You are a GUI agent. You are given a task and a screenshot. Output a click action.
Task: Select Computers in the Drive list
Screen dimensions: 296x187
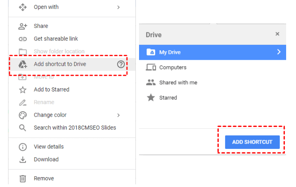click(x=213, y=67)
